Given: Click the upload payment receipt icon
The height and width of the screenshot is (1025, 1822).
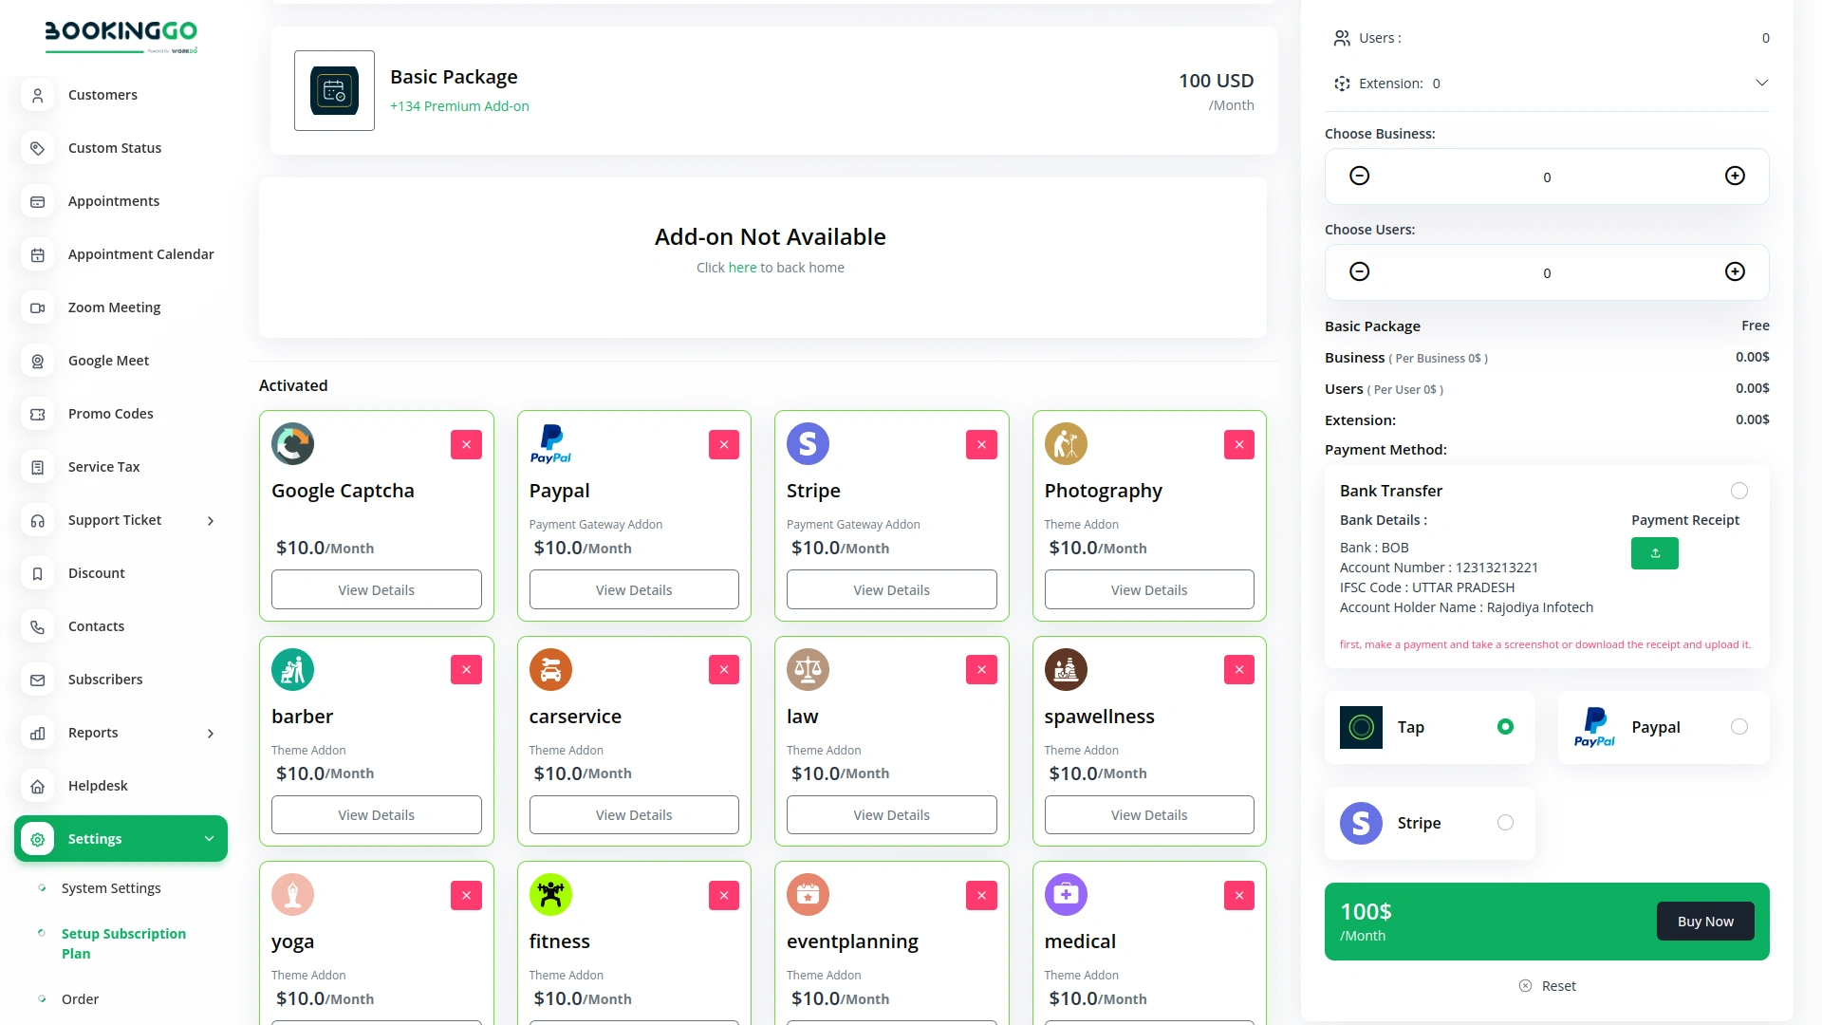Looking at the screenshot, I should pos(1654,553).
